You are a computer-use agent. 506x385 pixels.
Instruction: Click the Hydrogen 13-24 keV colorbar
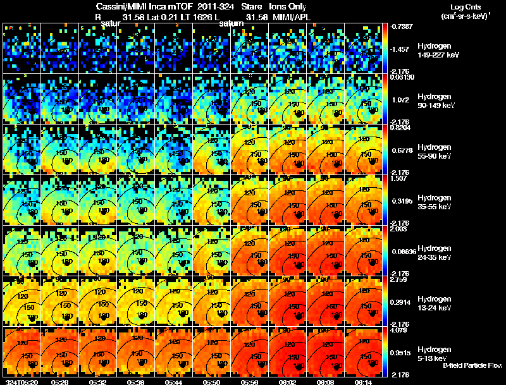pos(385,301)
